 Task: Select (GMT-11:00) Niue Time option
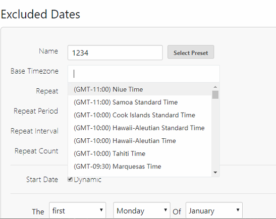point(140,89)
